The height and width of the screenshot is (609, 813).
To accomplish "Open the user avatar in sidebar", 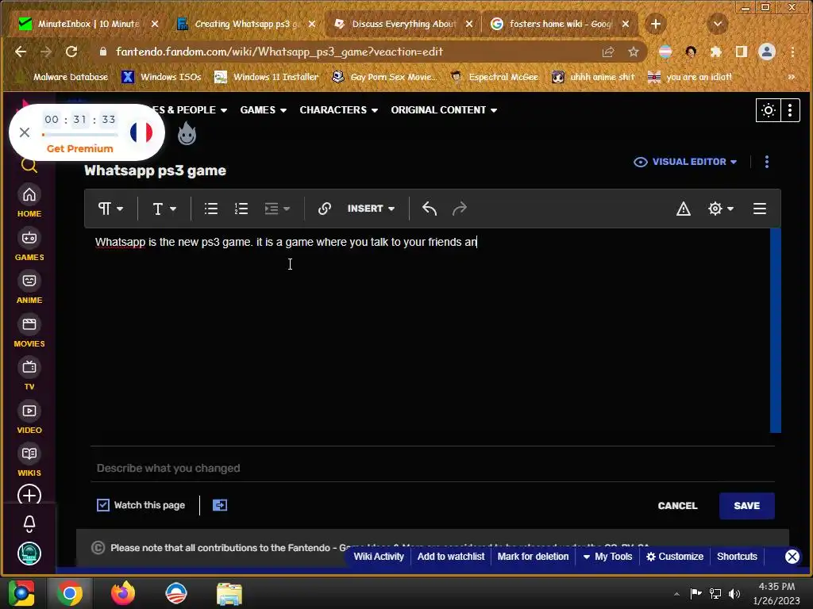I will 29,553.
